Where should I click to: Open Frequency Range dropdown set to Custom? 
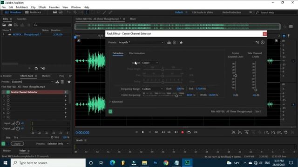[153, 89]
